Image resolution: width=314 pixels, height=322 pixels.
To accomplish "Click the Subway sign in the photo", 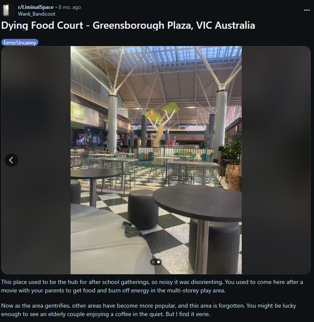I will click(78, 112).
